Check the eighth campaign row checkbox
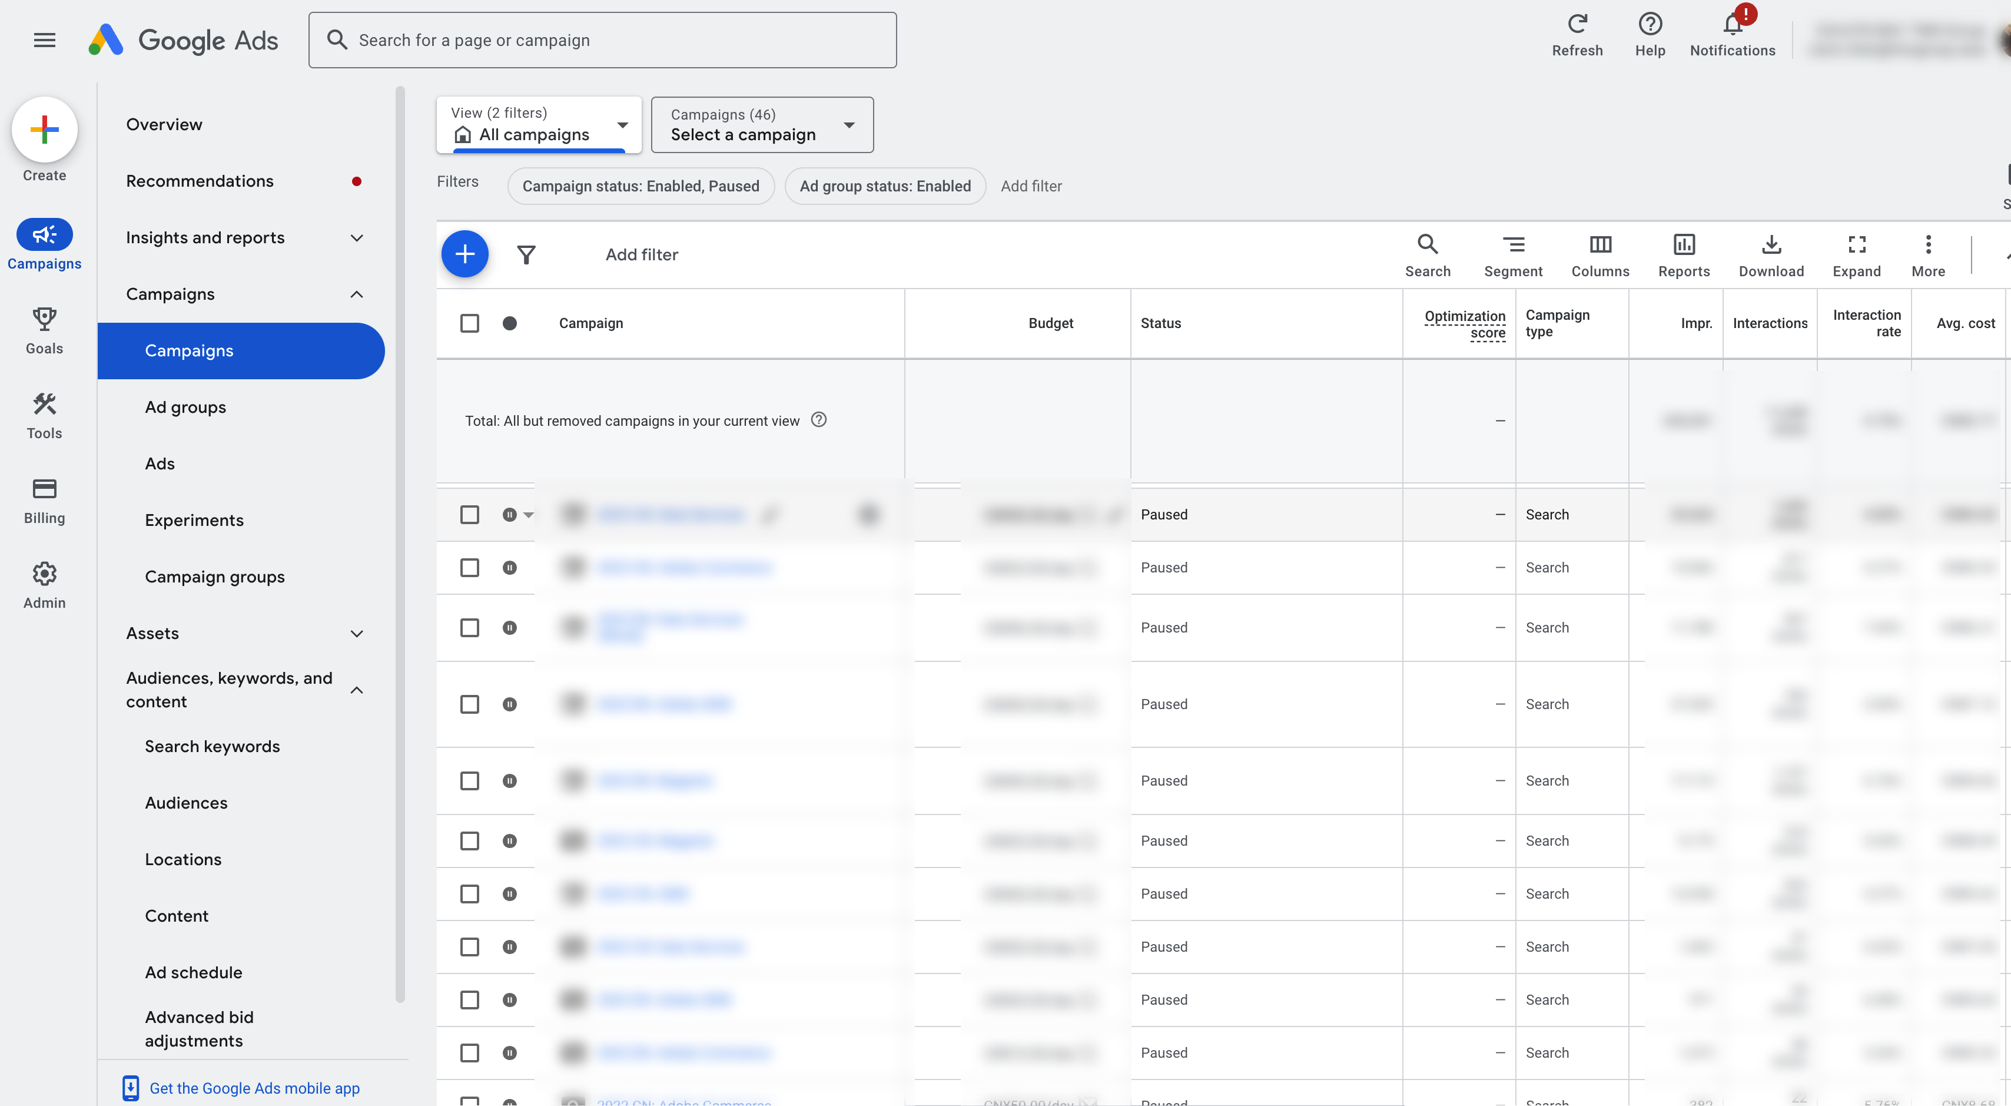This screenshot has width=2011, height=1106. pos(469,948)
